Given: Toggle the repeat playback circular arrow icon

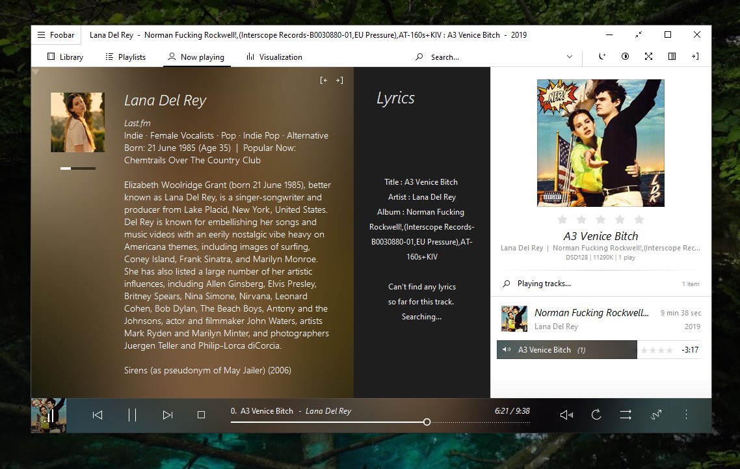Looking at the screenshot, I should [596, 415].
